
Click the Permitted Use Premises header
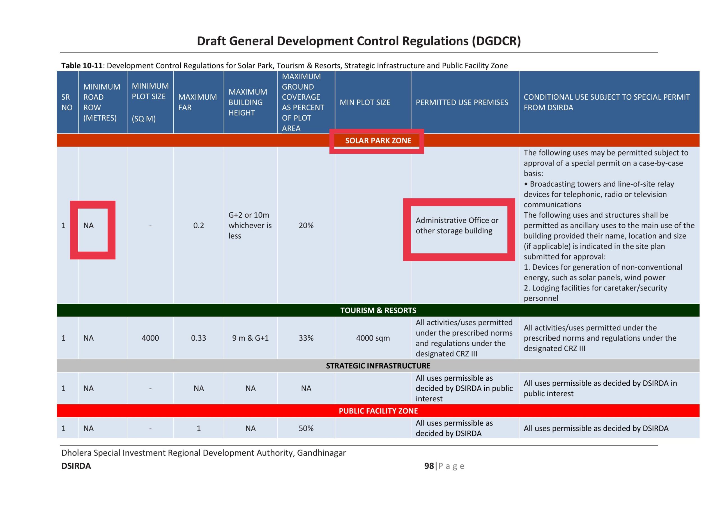pos(462,103)
